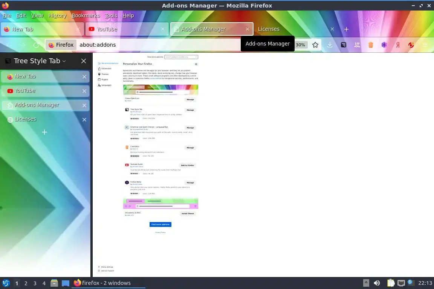434x289 pixels.
Task: Switch to workspace 2 in the taskbar
Action: tap(26, 283)
